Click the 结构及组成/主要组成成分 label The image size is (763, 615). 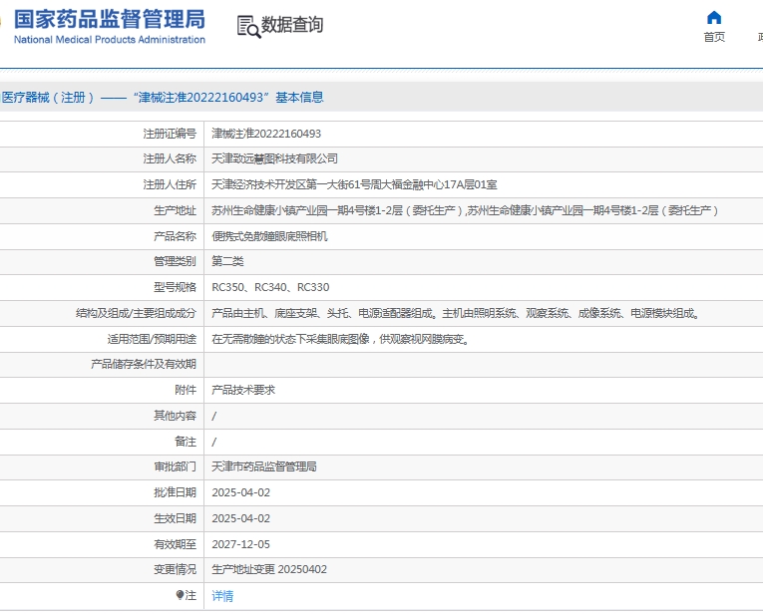click(x=136, y=313)
